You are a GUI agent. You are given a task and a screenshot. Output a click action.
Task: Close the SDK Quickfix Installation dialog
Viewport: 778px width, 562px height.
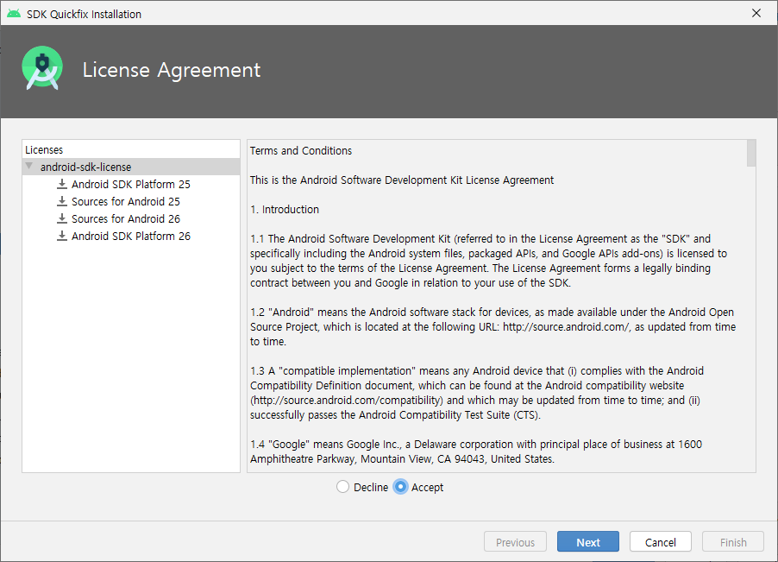[756, 14]
